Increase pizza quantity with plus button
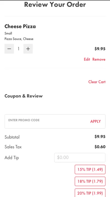 (x=28, y=49)
